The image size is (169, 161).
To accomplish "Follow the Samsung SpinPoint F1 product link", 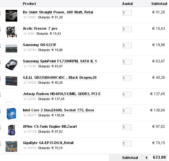I will click(60, 61).
